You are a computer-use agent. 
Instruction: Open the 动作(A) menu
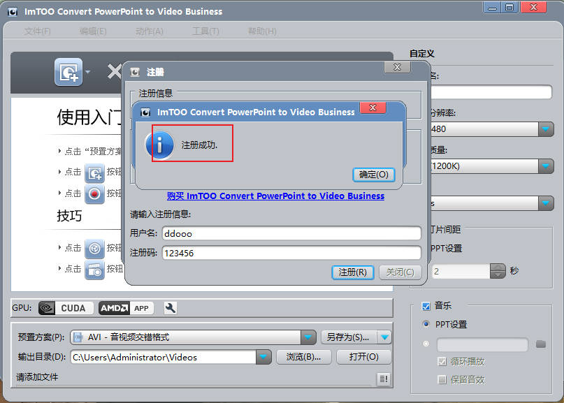tap(150, 31)
